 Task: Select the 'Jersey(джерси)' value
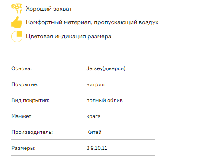(106, 68)
